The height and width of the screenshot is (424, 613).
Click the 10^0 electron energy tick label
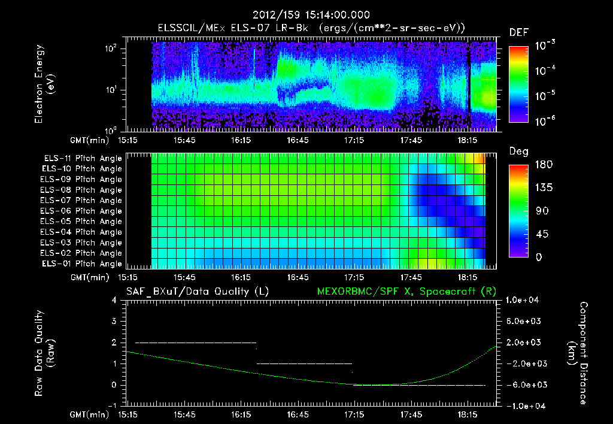click(111, 130)
